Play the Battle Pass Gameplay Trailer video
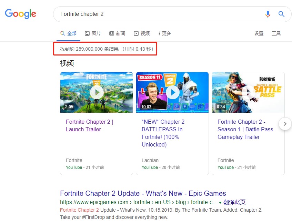Viewport: 292px width, 223px height. point(248,92)
